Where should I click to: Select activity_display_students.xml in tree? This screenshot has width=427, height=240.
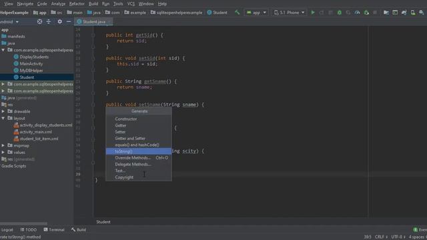tap(46, 125)
